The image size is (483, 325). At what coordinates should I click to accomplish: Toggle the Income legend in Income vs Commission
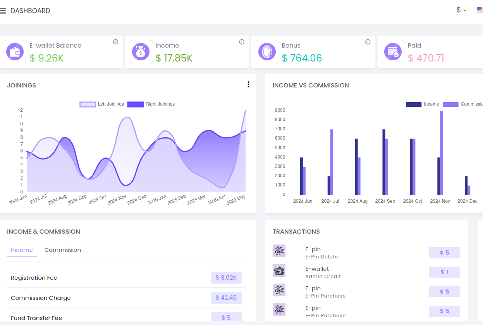[x=422, y=104]
